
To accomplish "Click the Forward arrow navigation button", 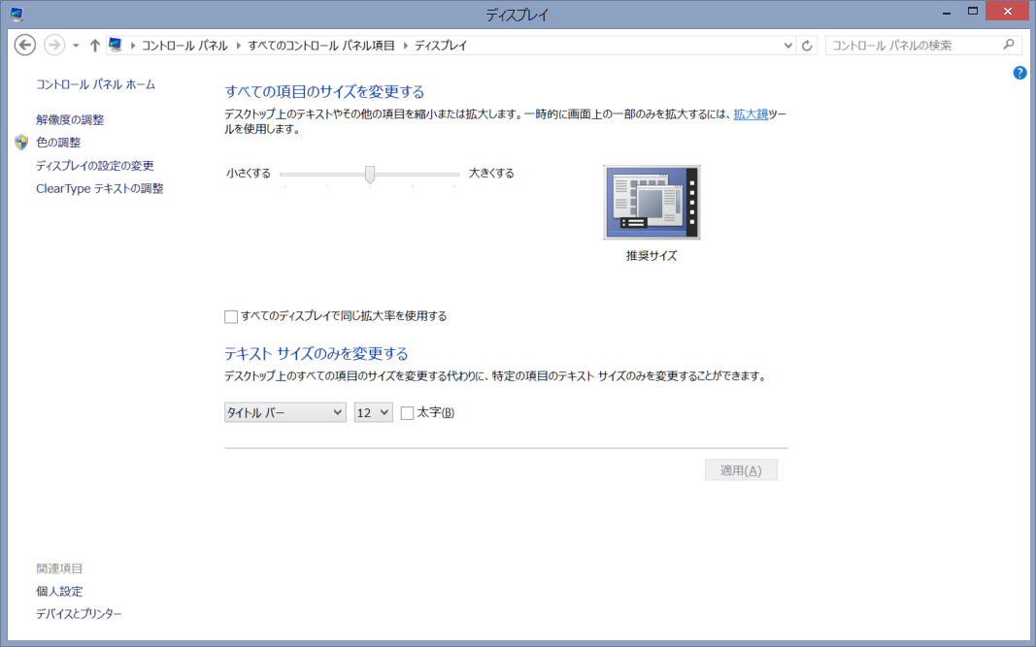I will pos(54,45).
